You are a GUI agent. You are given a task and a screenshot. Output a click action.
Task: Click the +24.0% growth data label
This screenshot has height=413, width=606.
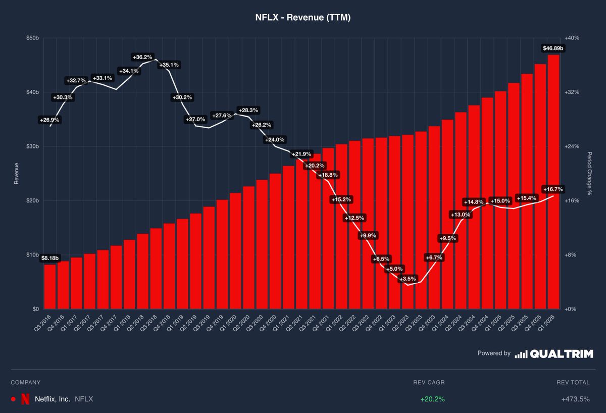(x=275, y=139)
